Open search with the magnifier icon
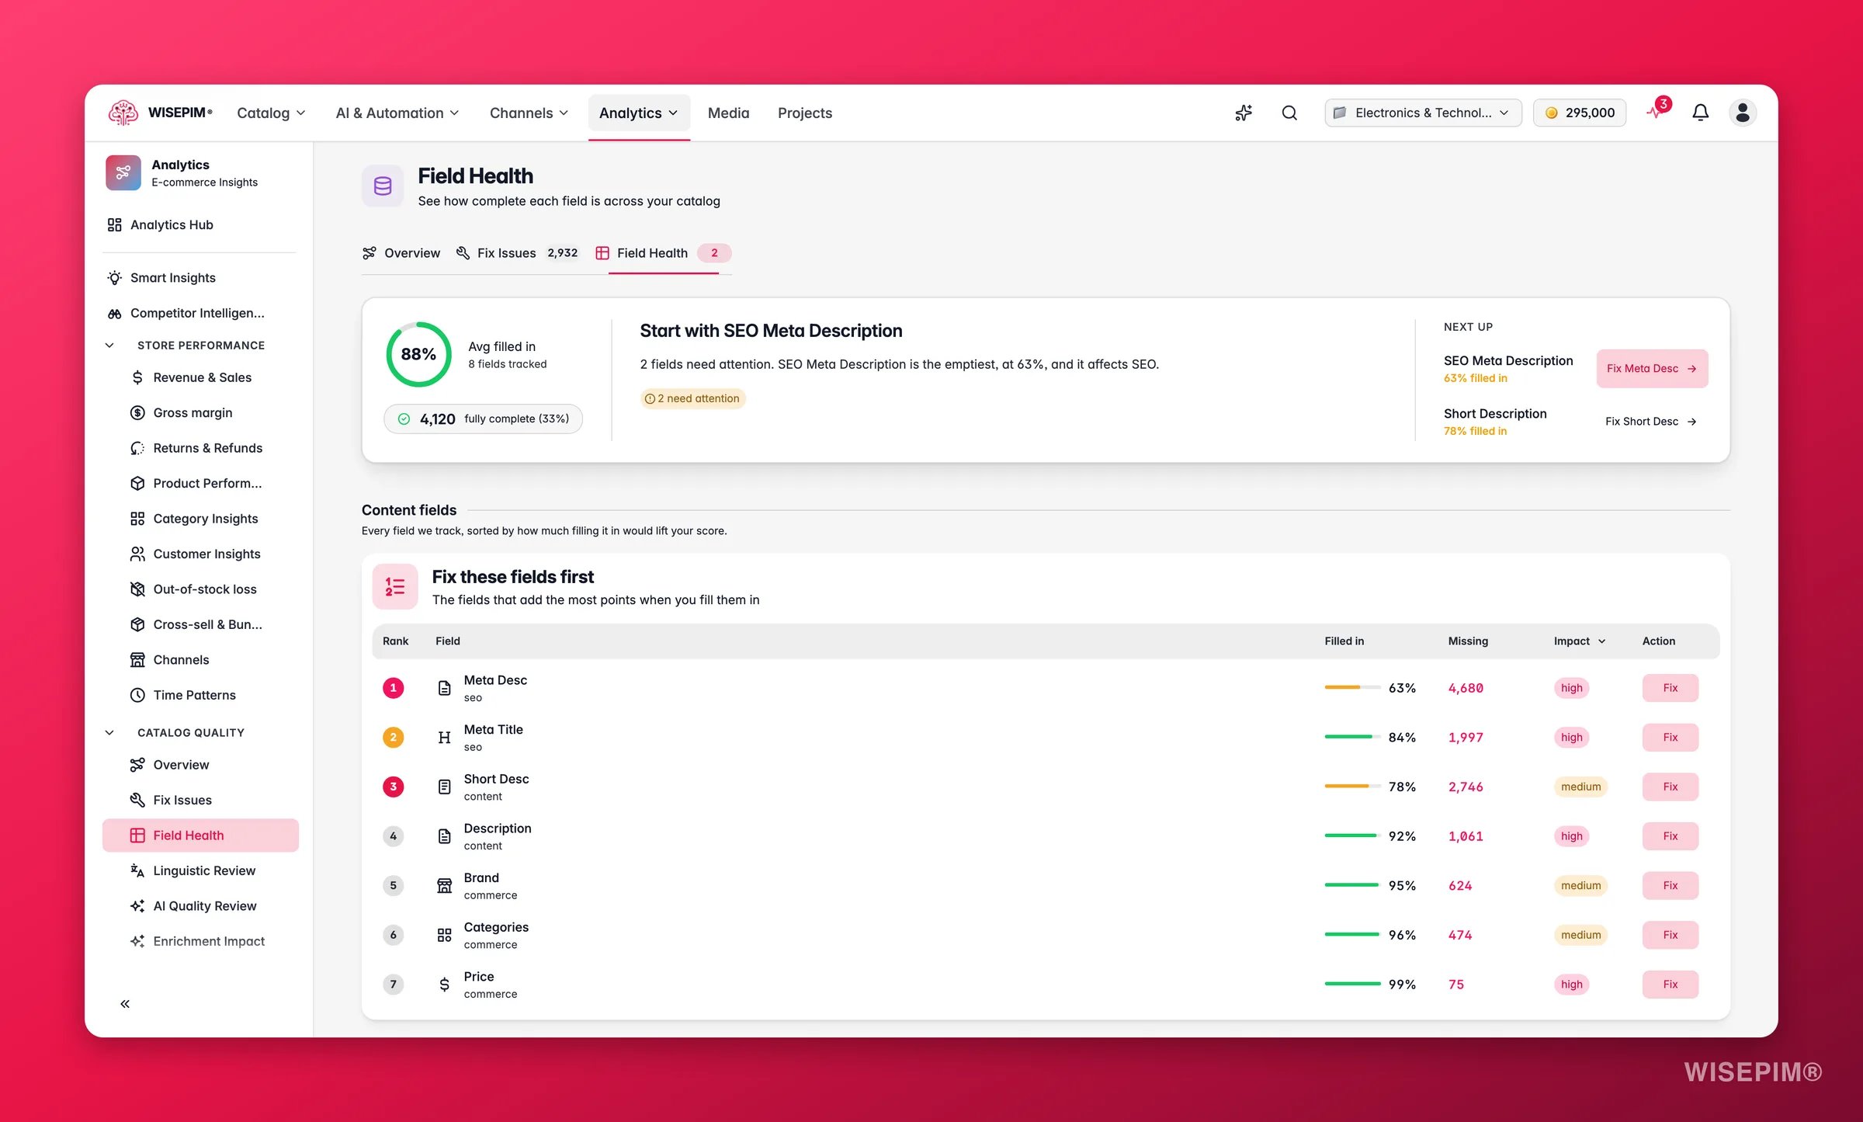Viewport: 1863px width, 1122px height. click(x=1289, y=113)
